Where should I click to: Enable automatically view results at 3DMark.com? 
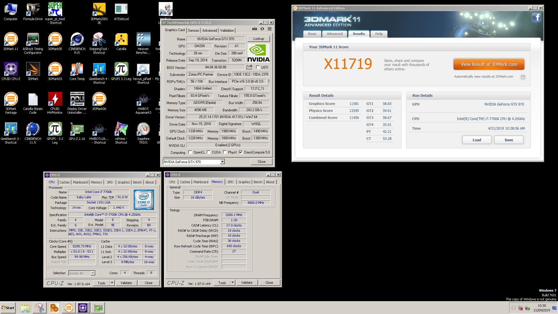pos(523,77)
